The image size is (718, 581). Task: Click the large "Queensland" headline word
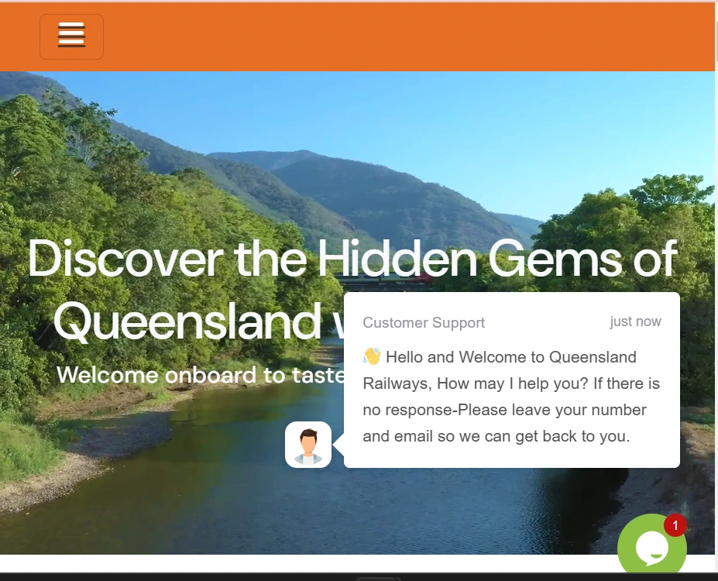pyautogui.click(x=187, y=321)
